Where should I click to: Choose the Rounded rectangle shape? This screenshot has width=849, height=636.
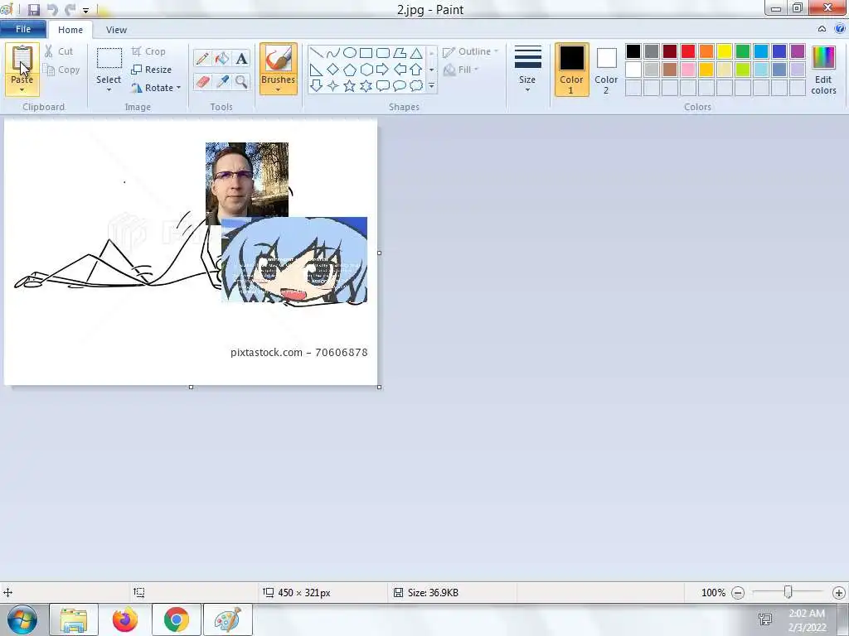point(383,53)
